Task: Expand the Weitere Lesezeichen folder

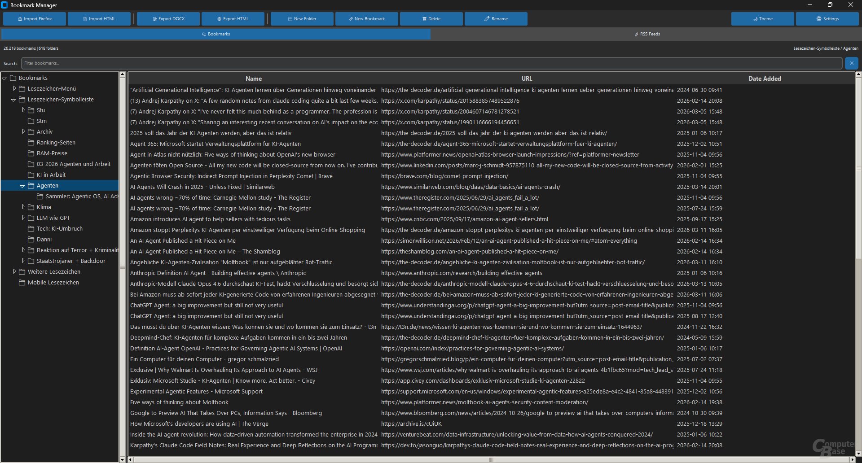Action: coord(14,272)
